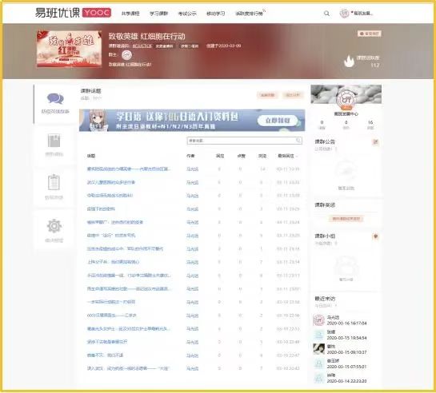436x393 pixels.
Task: Click the small icon beside 课群小组
Action: pyautogui.click(x=375, y=236)
